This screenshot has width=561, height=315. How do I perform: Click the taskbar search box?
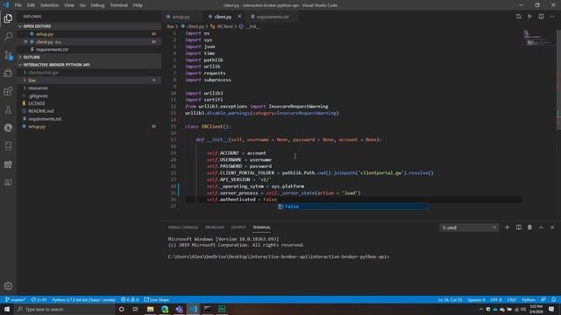coord(65,309)
